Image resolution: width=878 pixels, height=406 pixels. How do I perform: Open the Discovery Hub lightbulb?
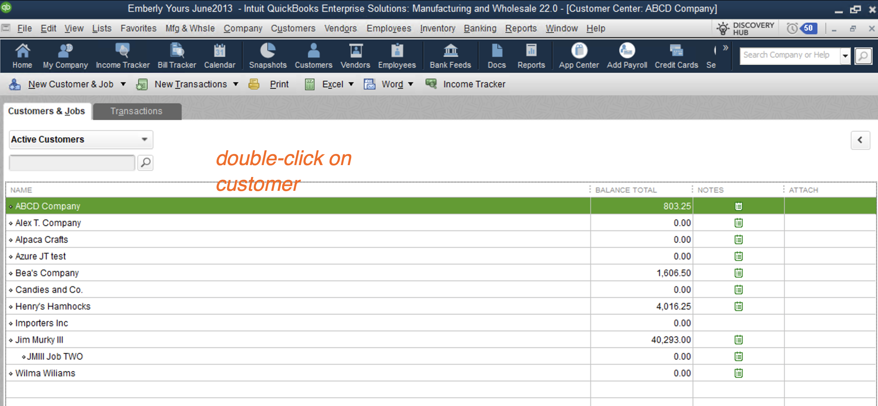click(723, 29)
